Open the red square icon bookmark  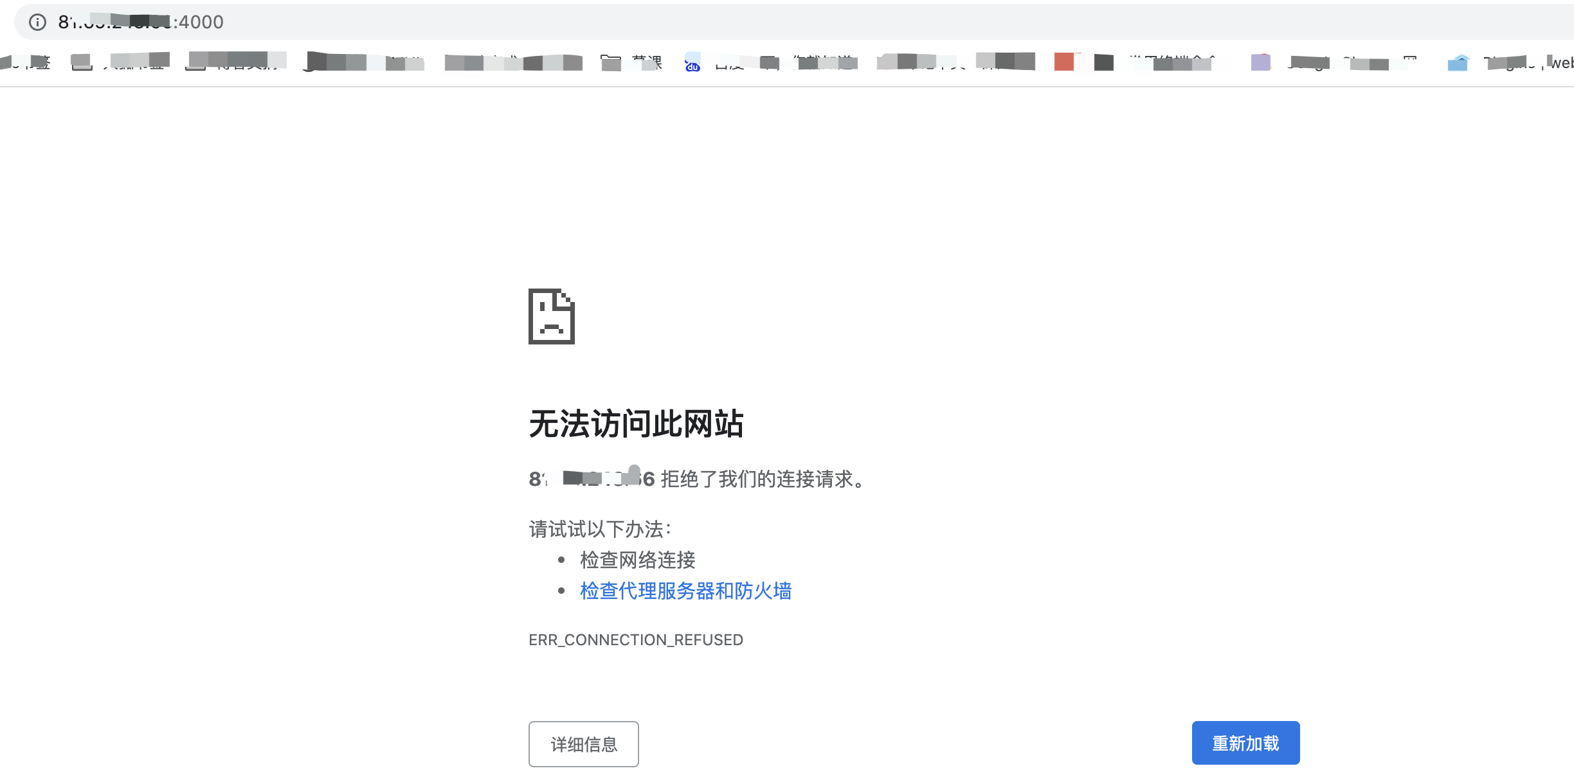[x=1064, y=62]
